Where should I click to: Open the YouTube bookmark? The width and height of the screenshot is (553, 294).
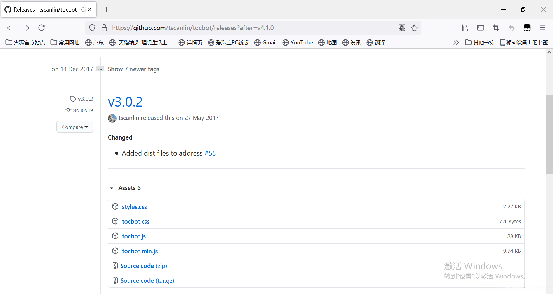298,43
